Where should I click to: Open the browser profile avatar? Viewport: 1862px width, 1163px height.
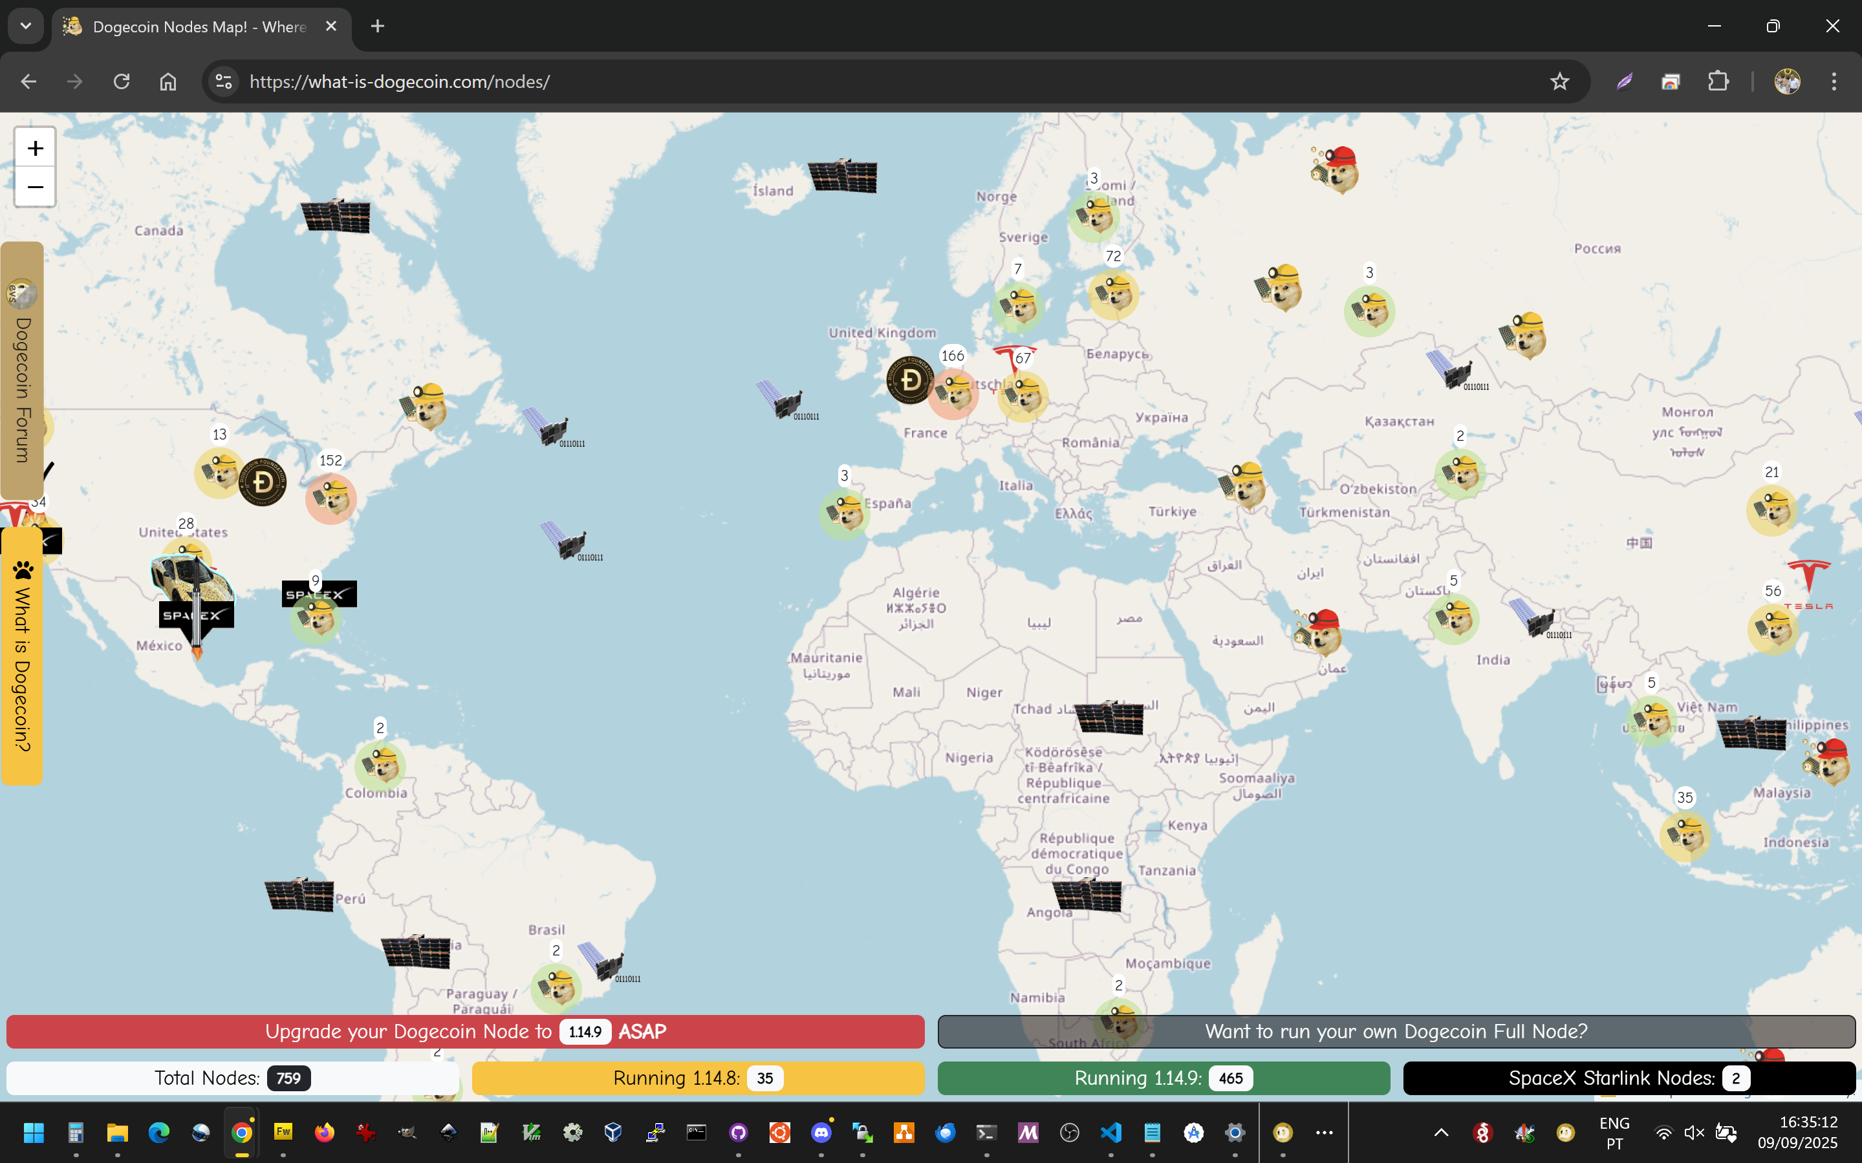coord(1788,81)
